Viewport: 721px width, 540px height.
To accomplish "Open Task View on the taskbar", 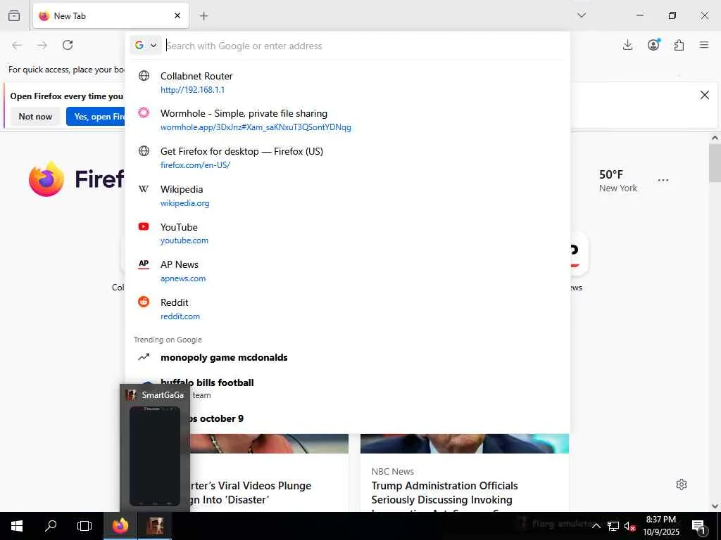I will pyautogui.click(x=84, y=526).
